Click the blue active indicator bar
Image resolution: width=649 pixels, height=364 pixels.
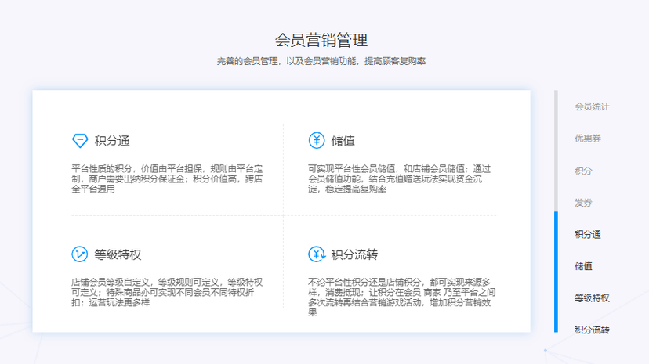coord(556,272)
